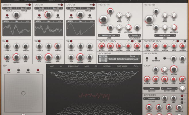Open the Amp DISTORT MODE dropdown
Screen dimensions: 189x115
click(x=169, y=88)
